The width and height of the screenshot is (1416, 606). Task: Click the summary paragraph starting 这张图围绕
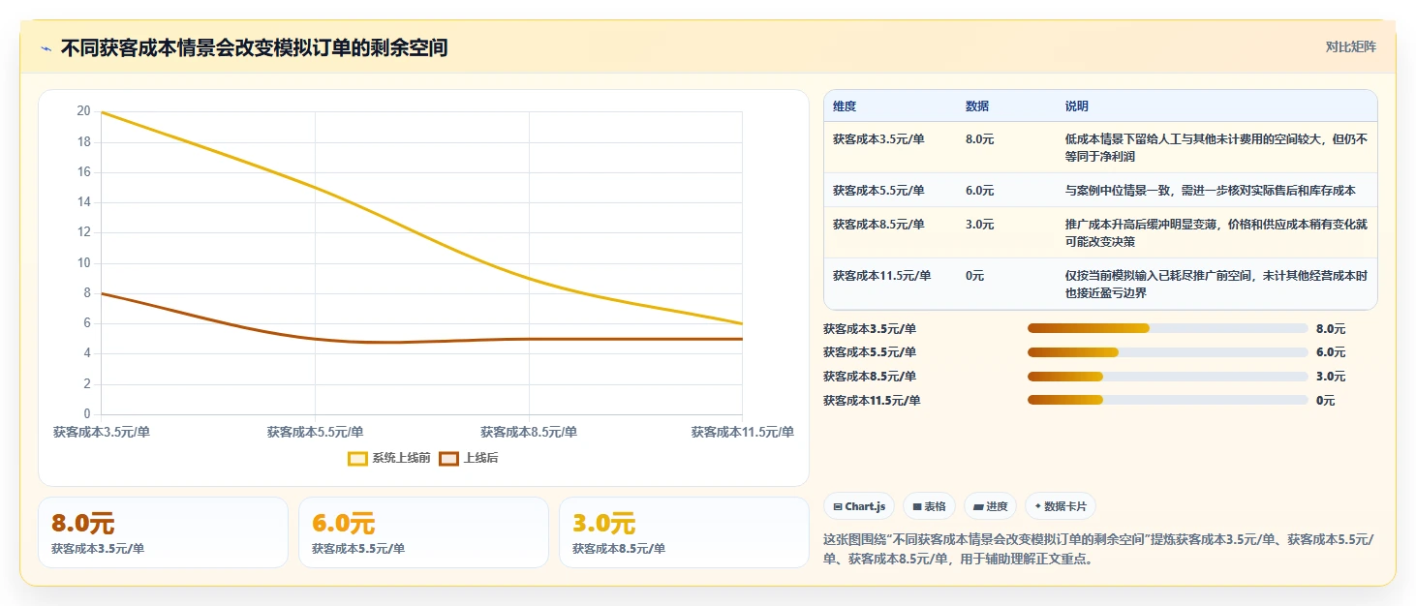1098,549
